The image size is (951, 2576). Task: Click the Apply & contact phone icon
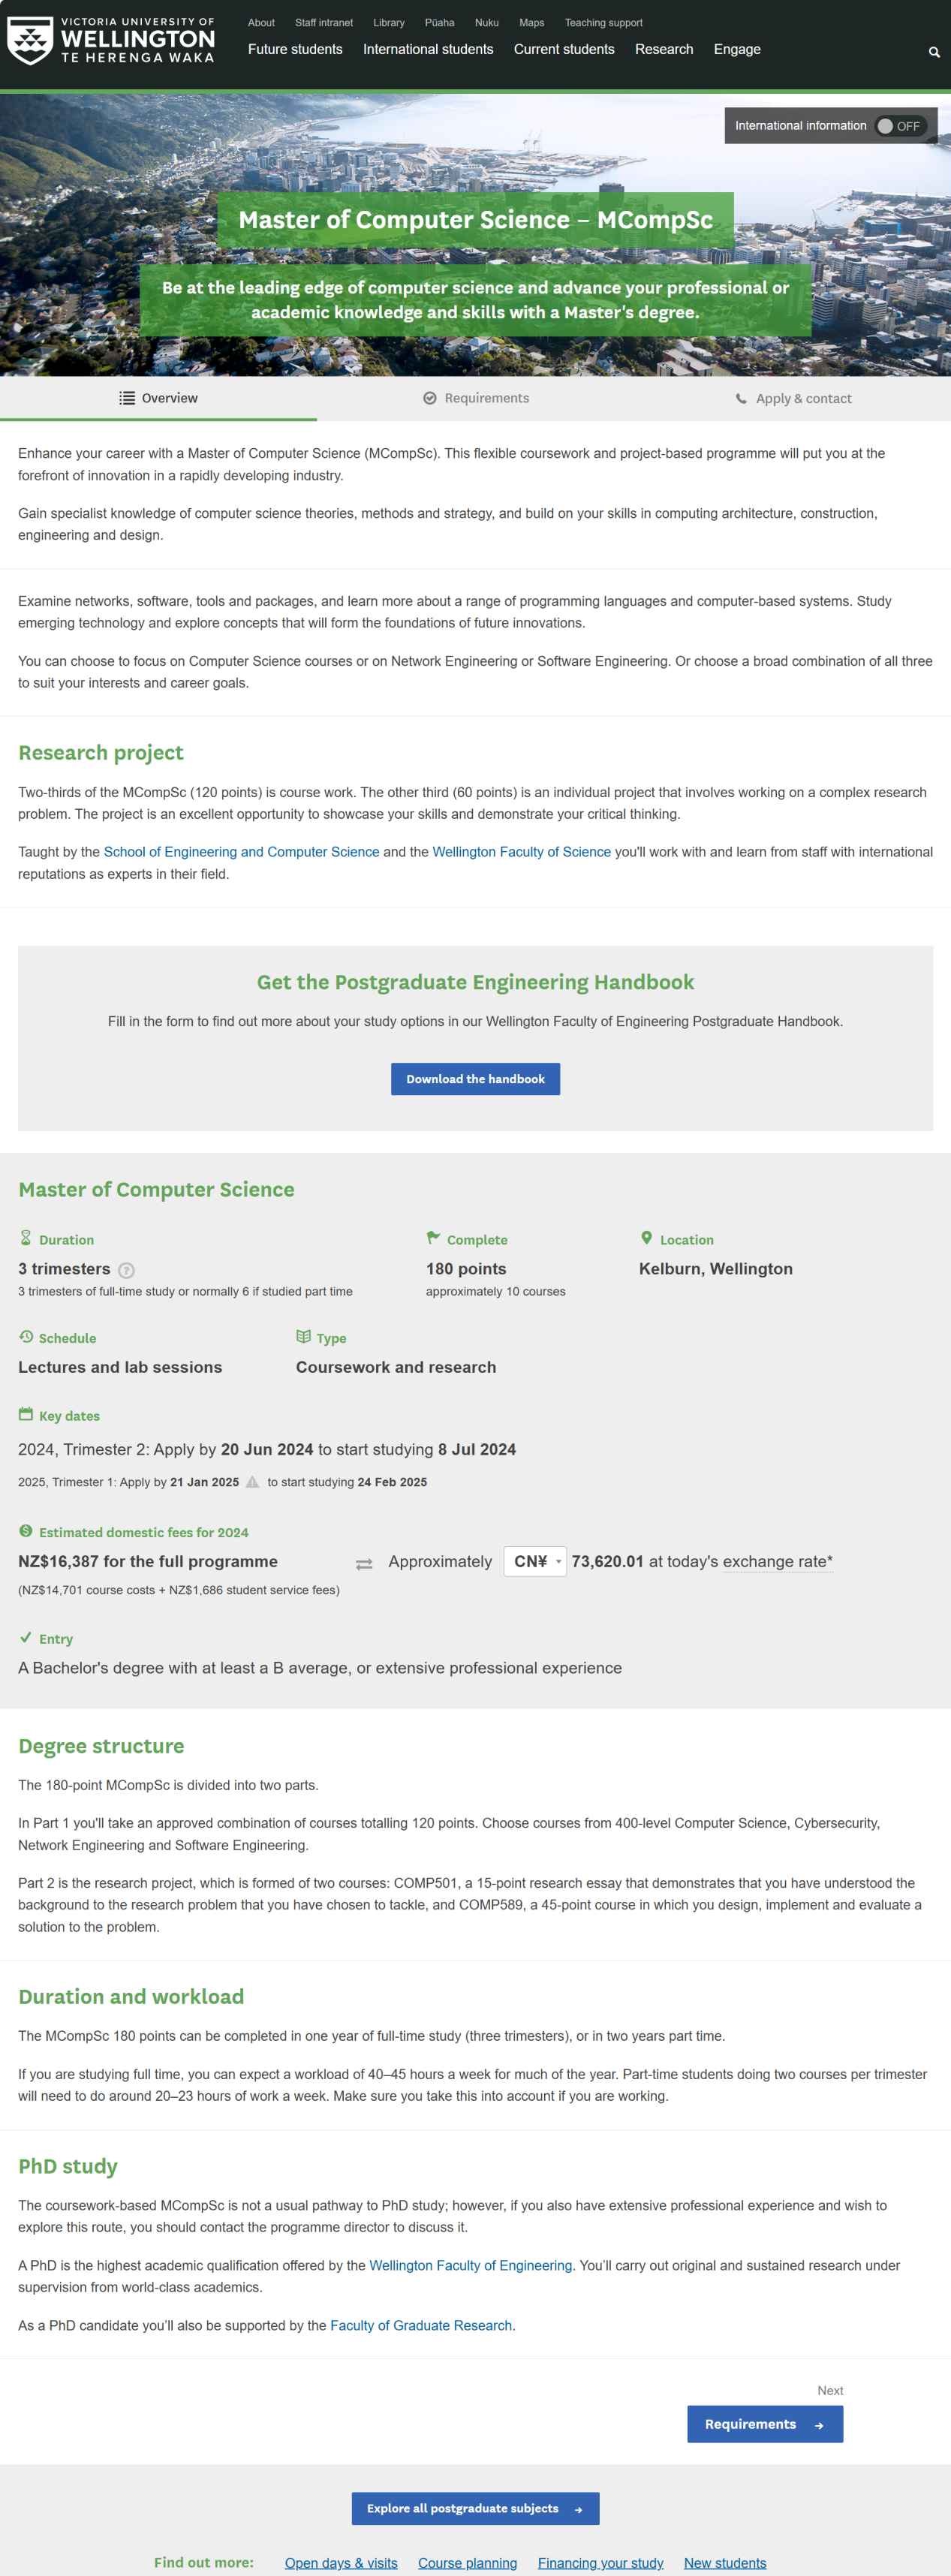coord(741,399)
